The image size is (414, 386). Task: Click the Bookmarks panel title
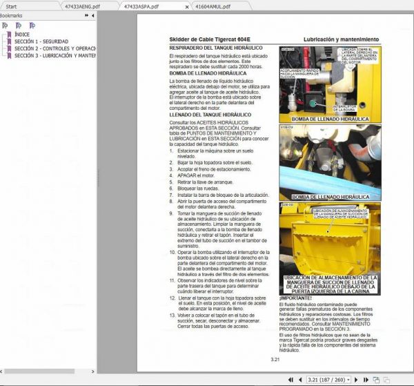(x=11, y=16)
